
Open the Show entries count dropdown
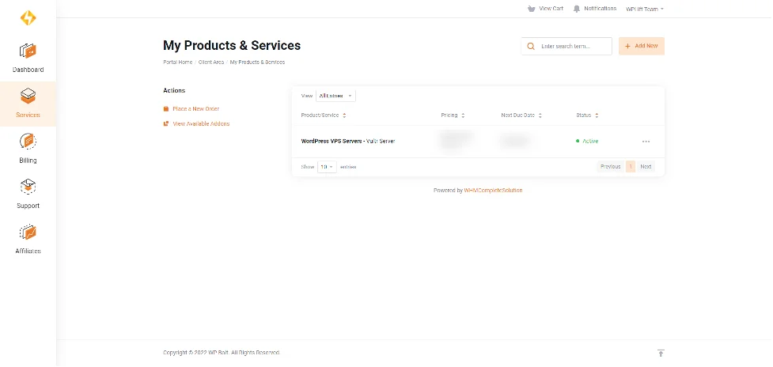pos(327,167)
